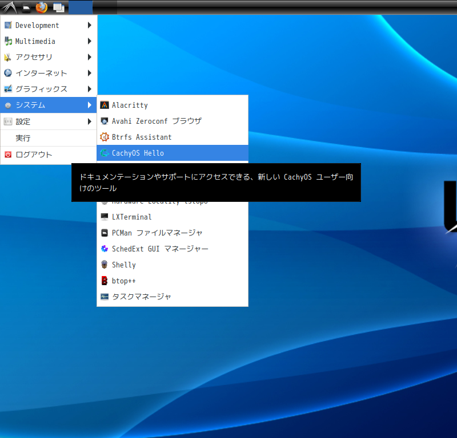Click the LXTerminal monitor icon

(105, 217)
